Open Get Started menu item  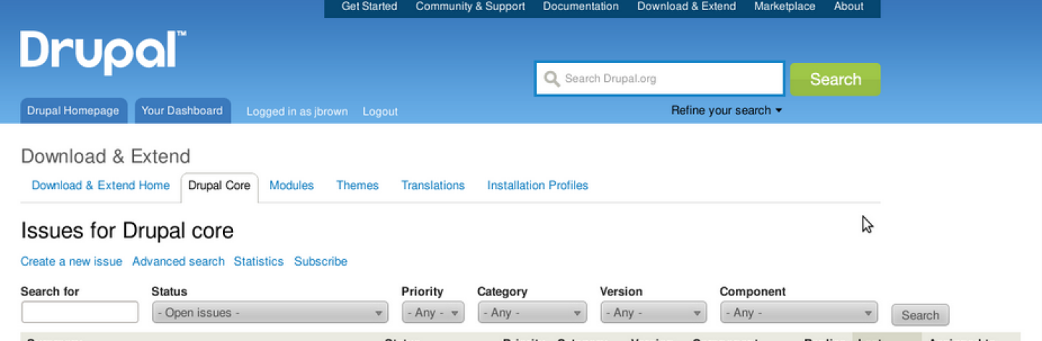pyautogui.click(x=369, y=7)
